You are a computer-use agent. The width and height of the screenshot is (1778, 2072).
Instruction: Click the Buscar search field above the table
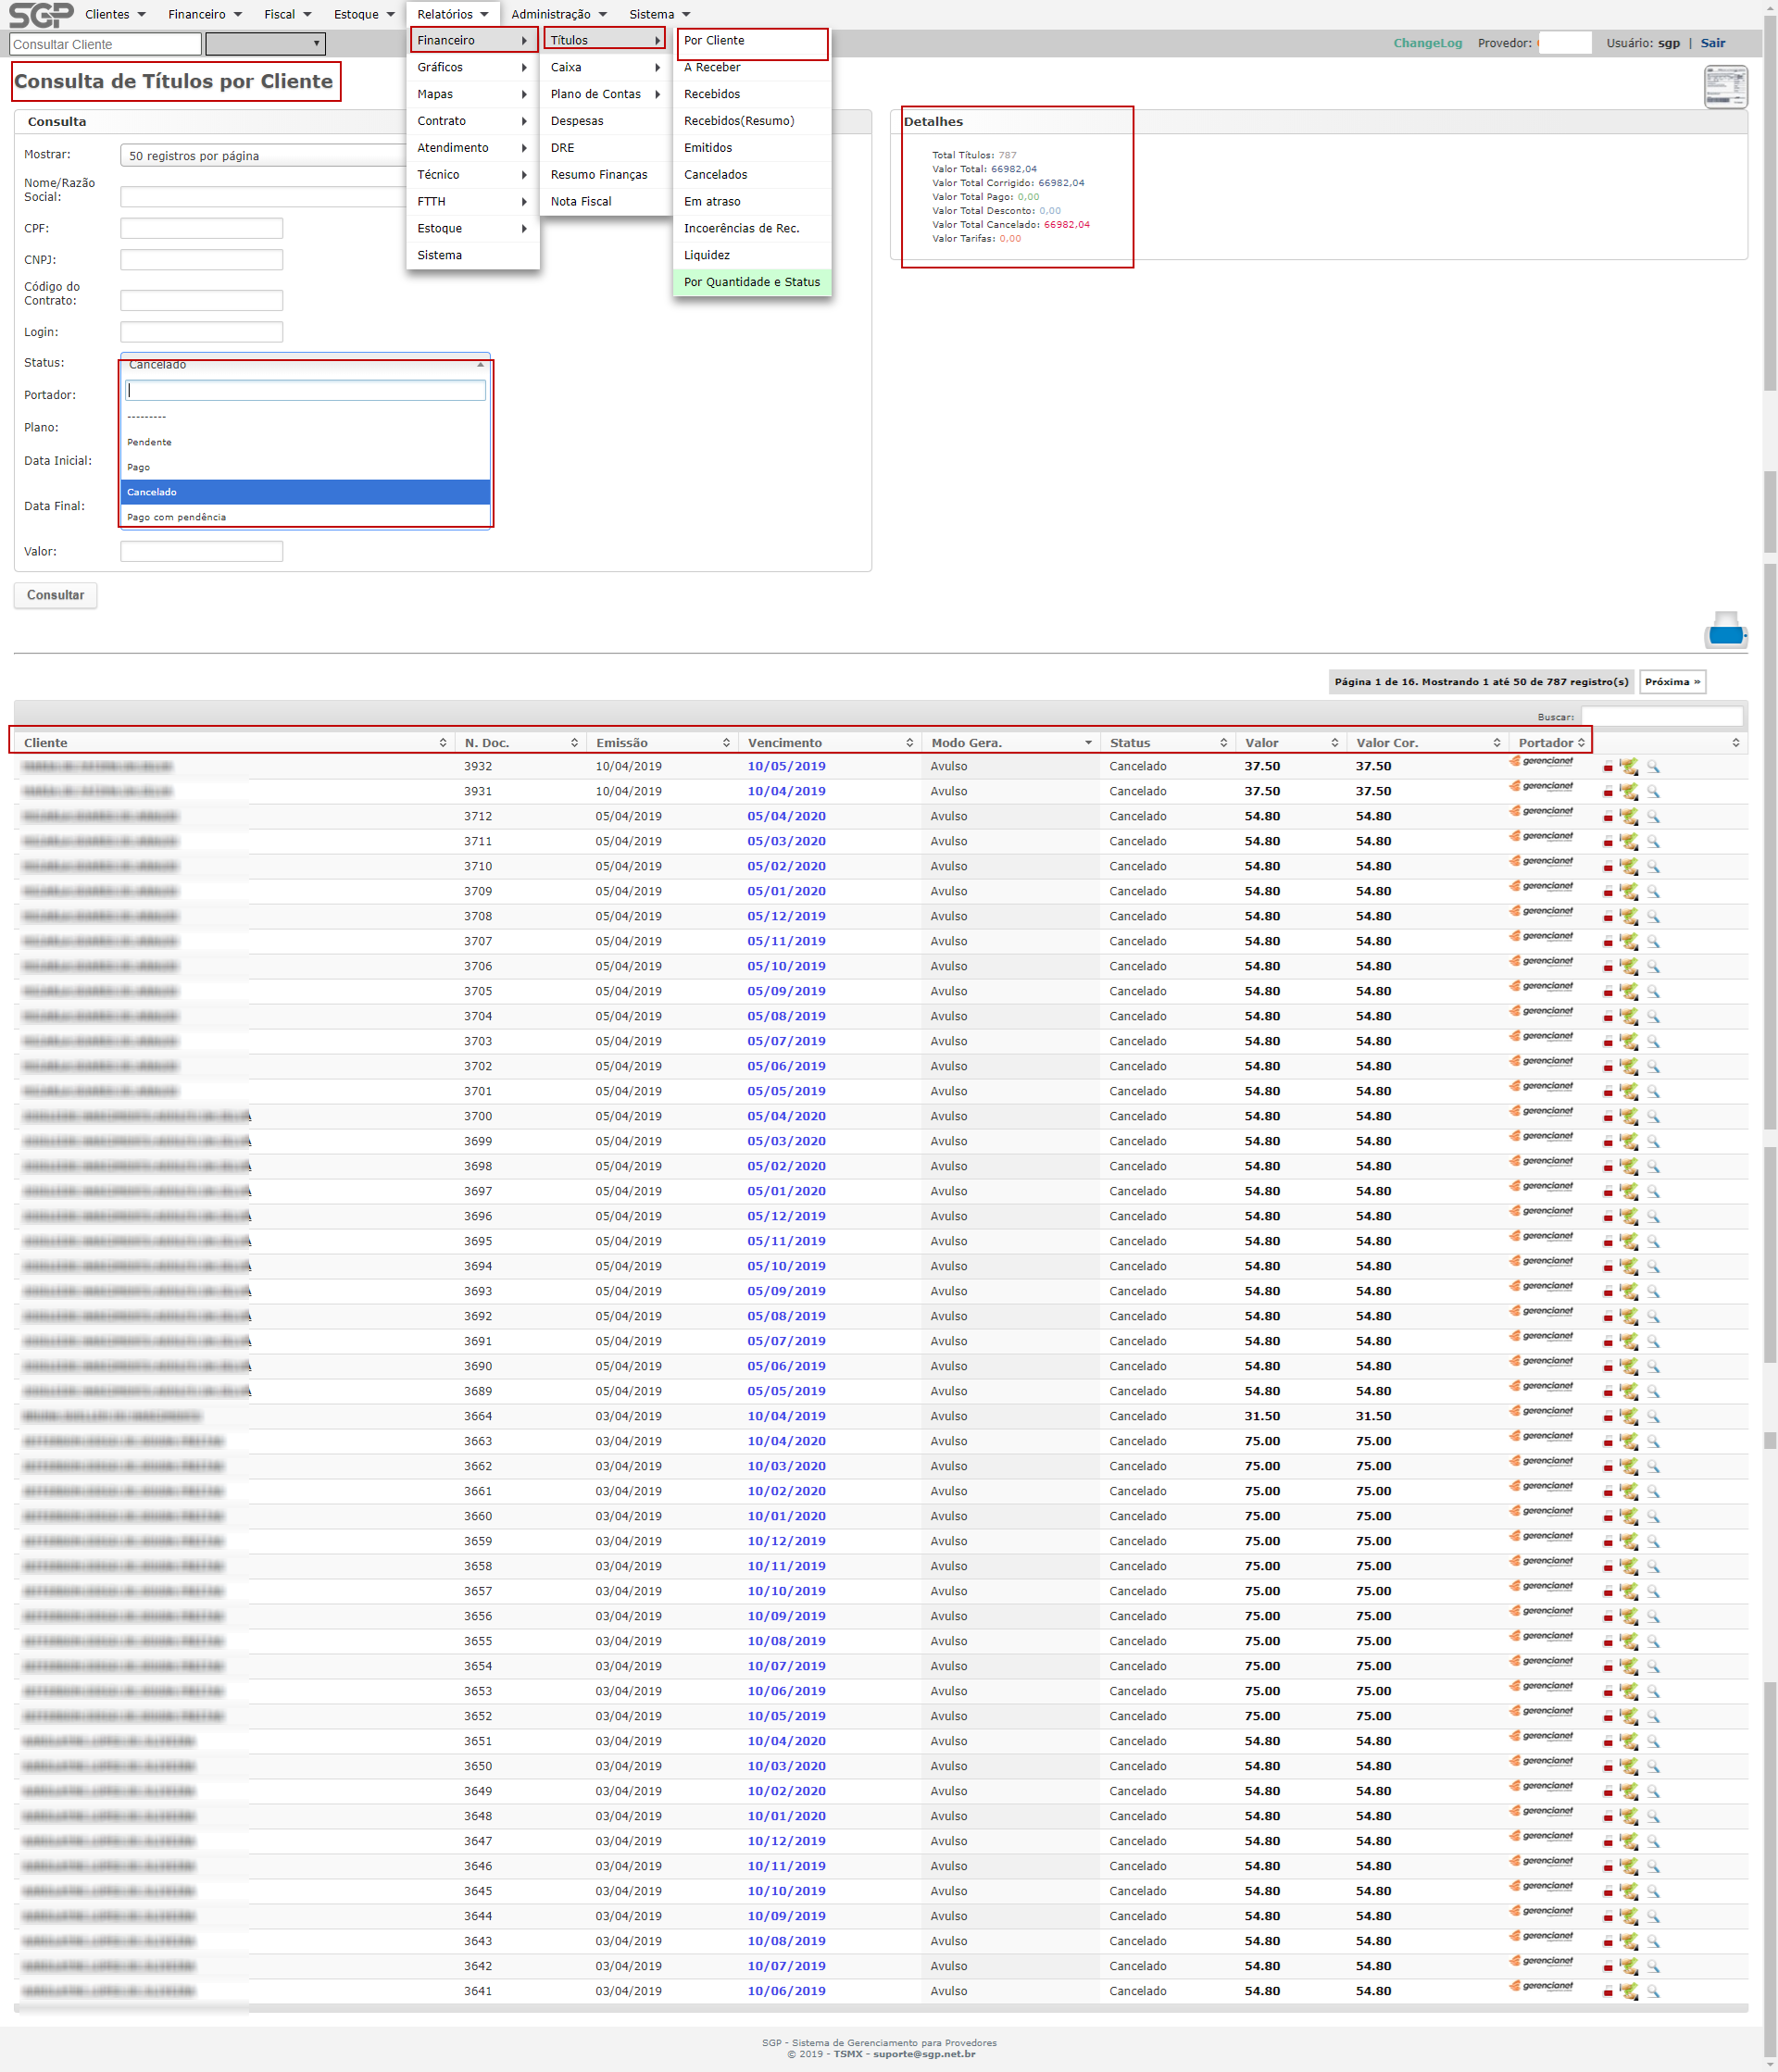coord(1661,717)
